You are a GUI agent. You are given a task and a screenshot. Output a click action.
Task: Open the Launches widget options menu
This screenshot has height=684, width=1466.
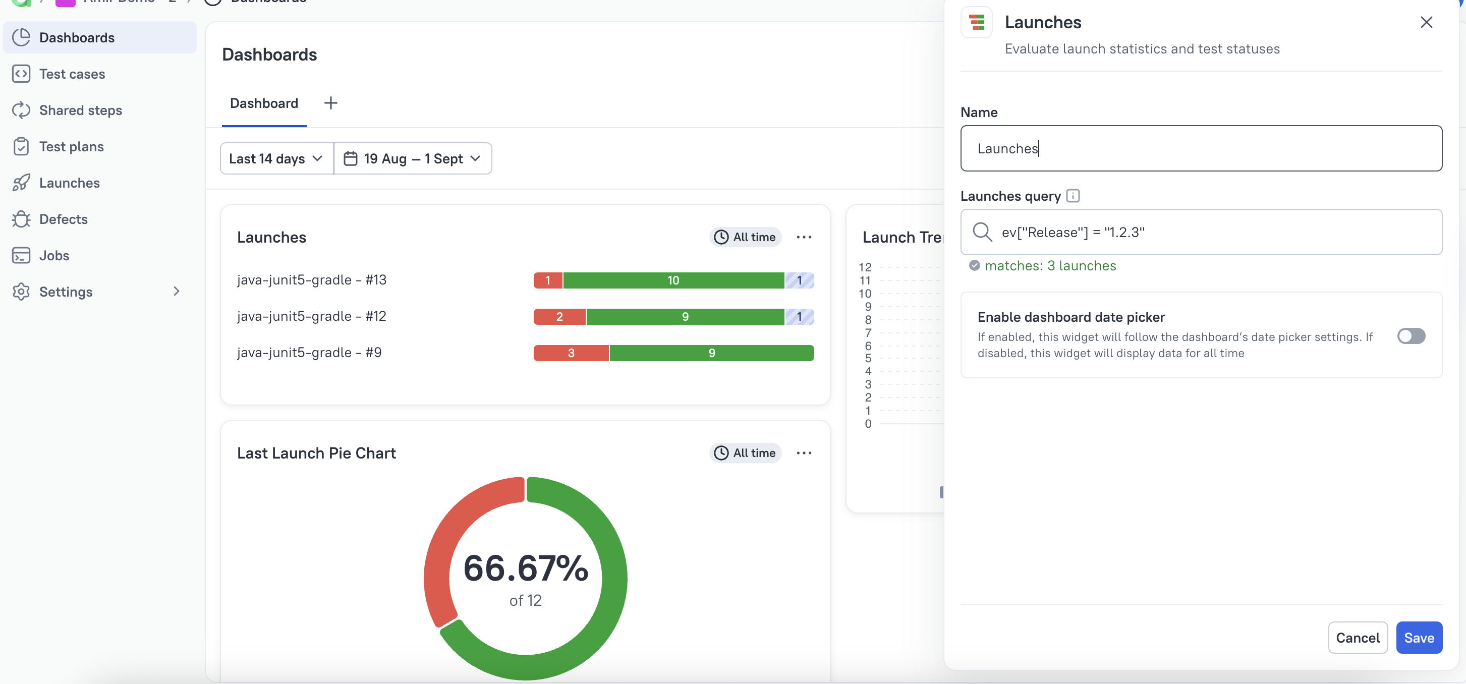click(x=804, y=237)
